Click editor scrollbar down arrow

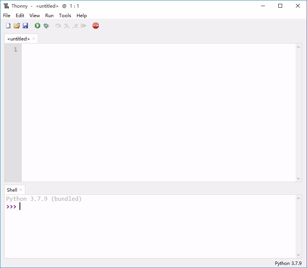[298, 179]
